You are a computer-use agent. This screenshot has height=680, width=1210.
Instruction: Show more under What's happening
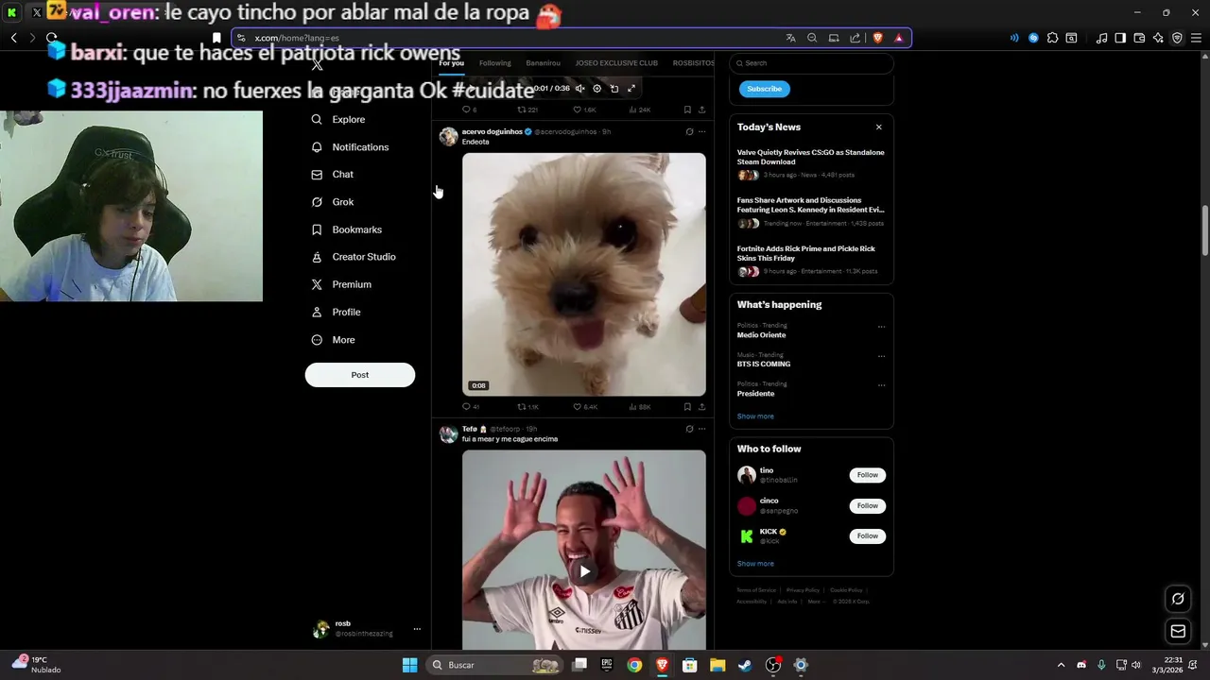tap(755, 416)
